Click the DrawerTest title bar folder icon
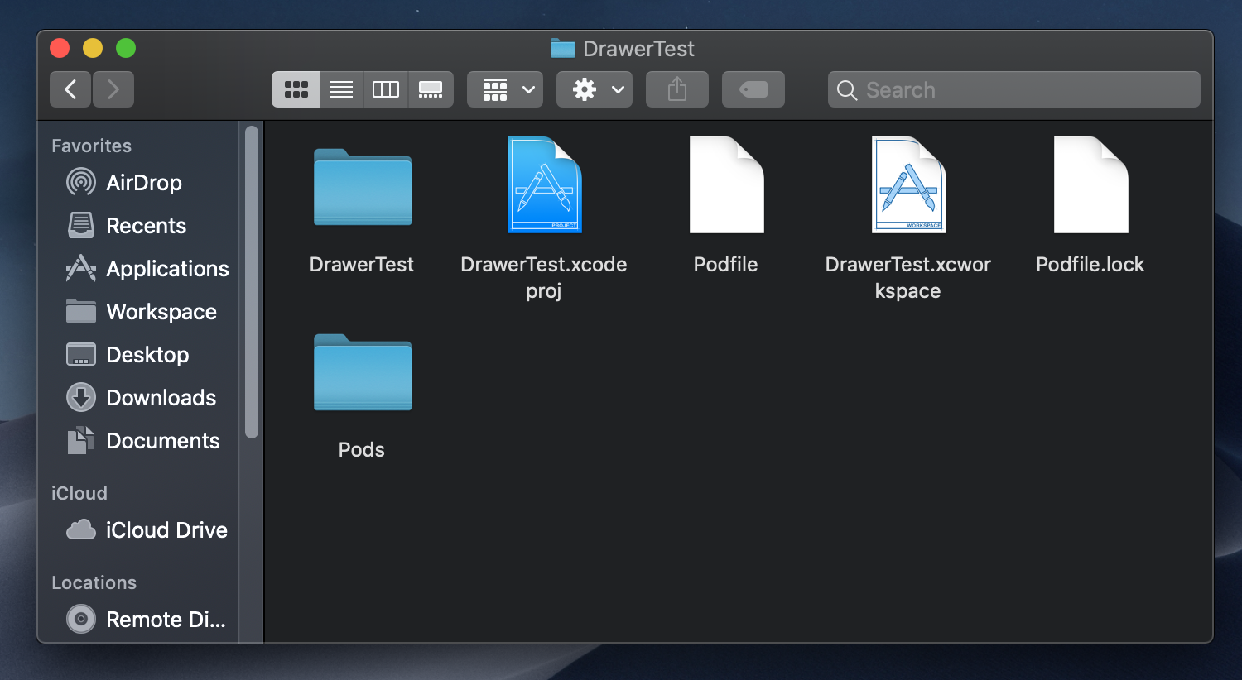Viewport: 1242px width, 680px height. click(x=563, y=49)
